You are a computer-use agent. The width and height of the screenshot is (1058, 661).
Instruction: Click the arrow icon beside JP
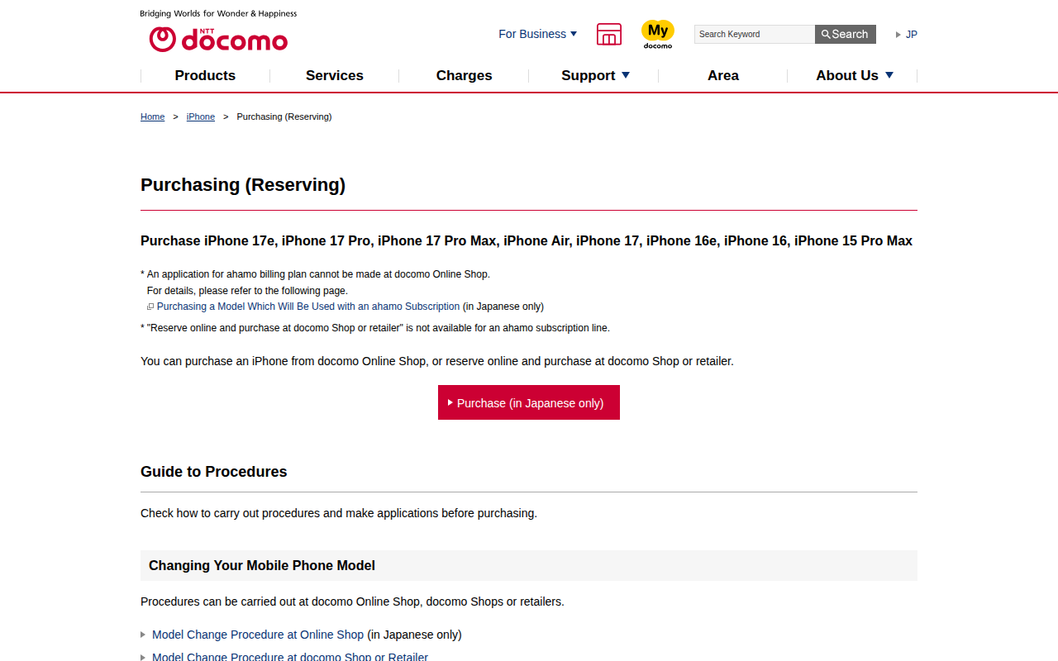[898, 35]
